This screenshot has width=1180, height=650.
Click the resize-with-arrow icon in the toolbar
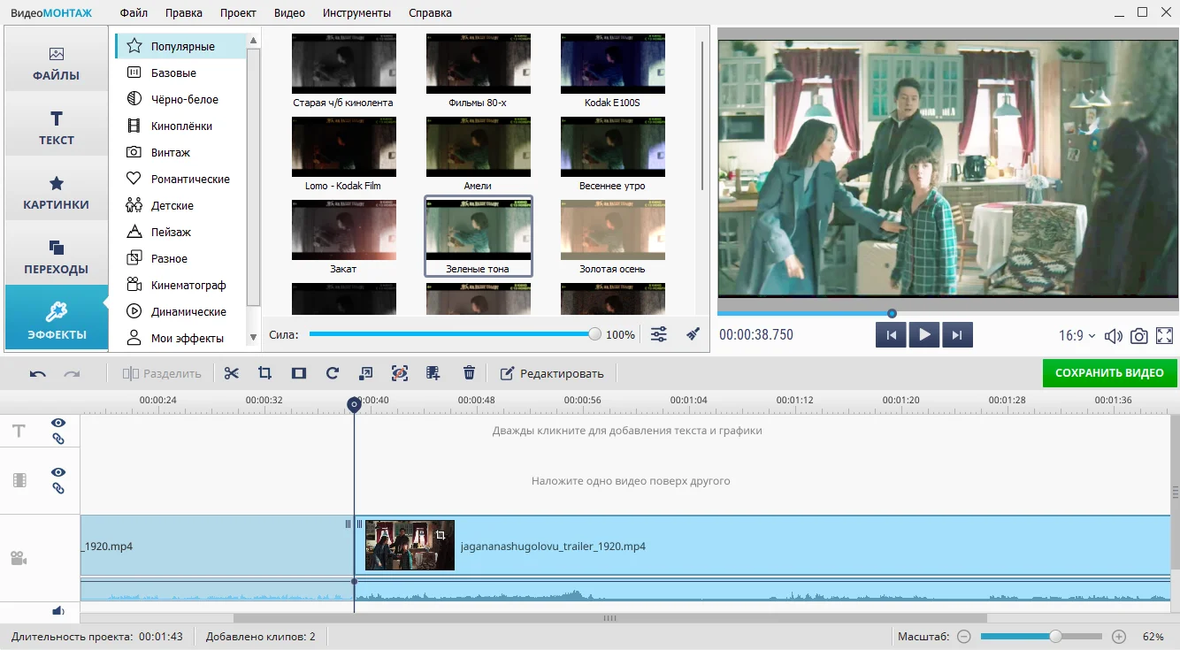click(x=366, y=373)
